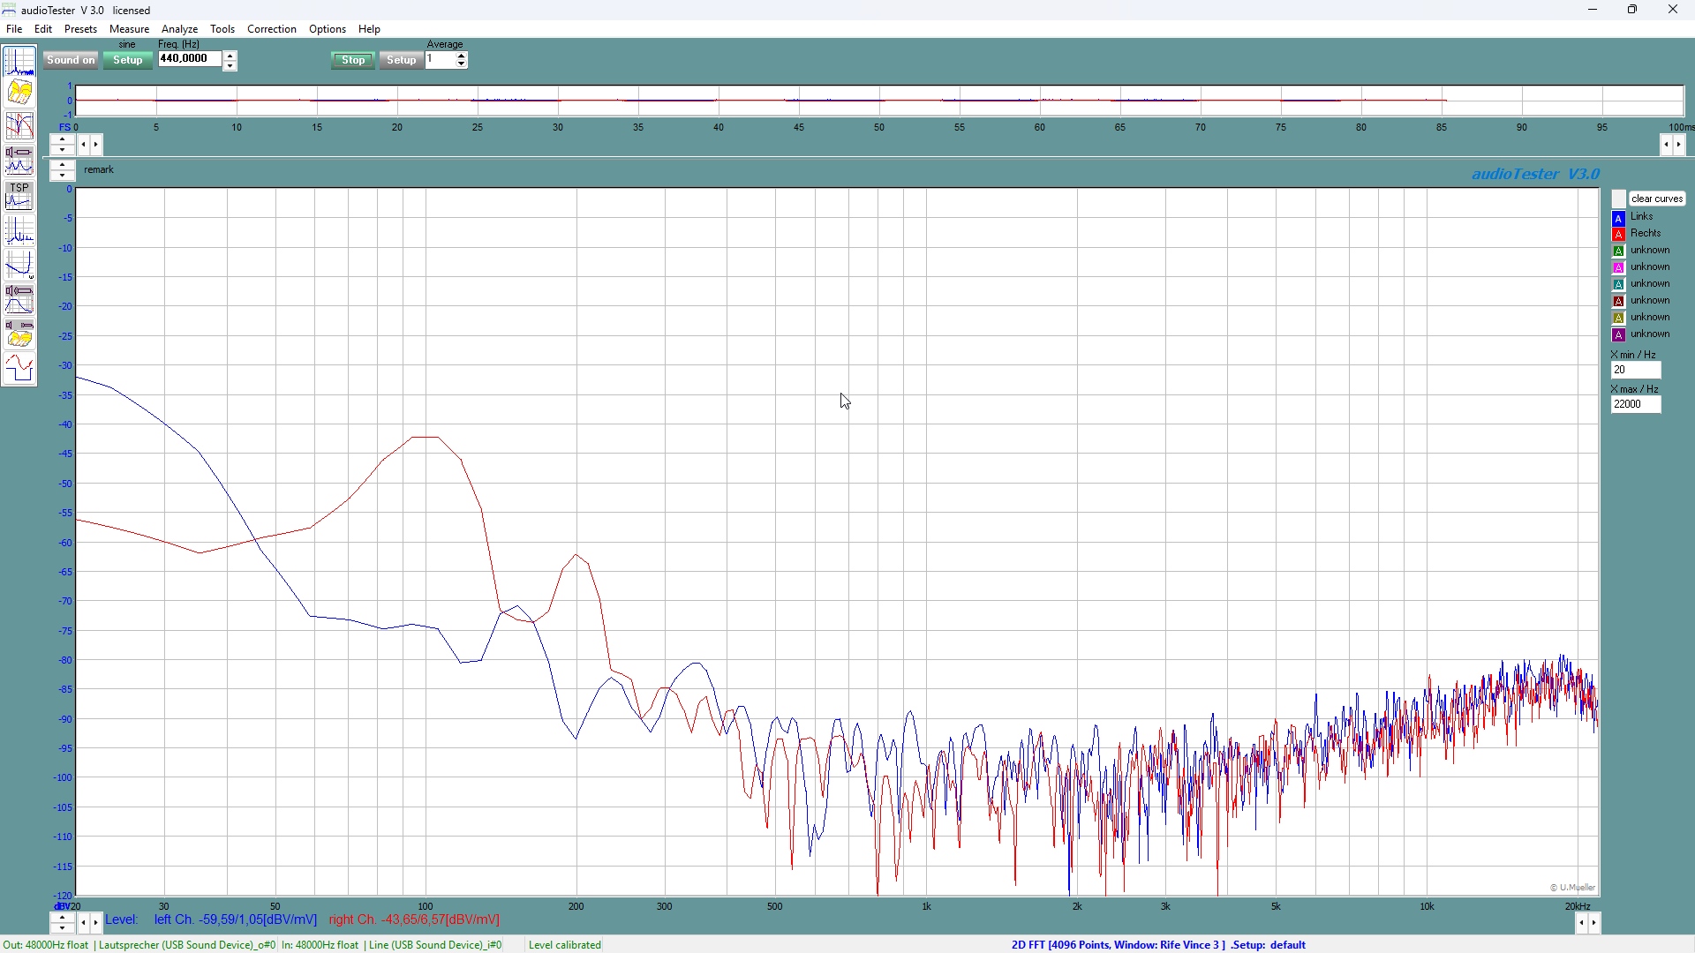Open the speaker frequency response measurement tool
This screenshot has height=953, width=1695.
point(19,160)
